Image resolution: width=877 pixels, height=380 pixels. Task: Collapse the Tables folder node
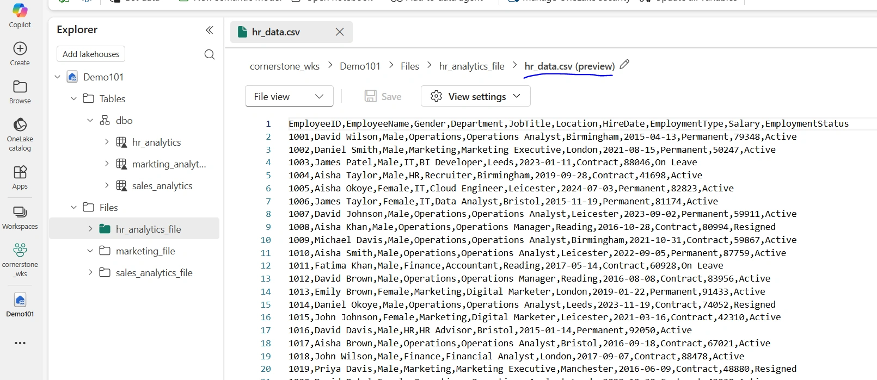tap(74, 98)
